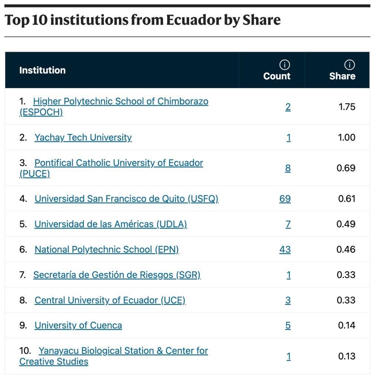
Task: Click count 8 for PUCE
Action: [x=288, y=168]
